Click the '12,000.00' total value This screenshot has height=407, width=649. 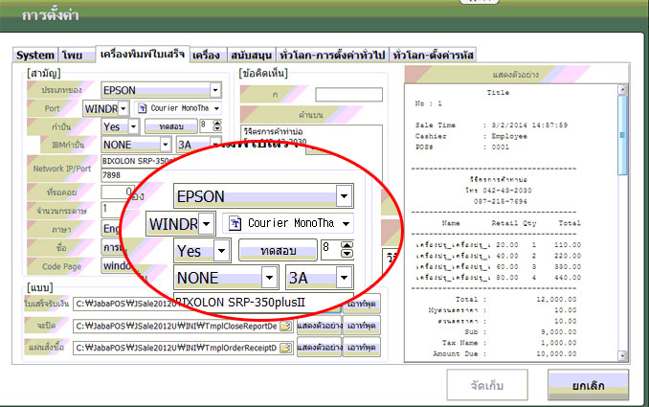coord(556,299)
